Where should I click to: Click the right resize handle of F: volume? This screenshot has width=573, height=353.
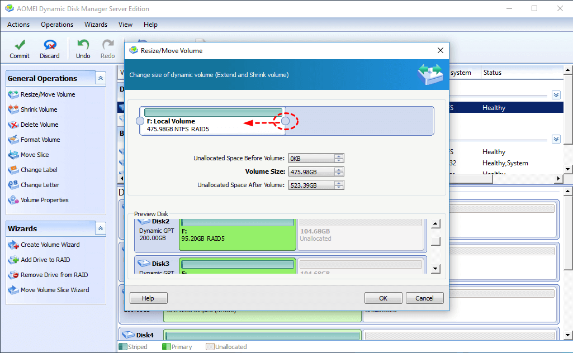point(286,121)
